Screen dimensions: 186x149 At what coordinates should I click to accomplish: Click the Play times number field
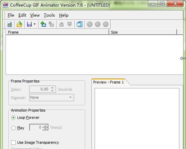coord(36,127)
